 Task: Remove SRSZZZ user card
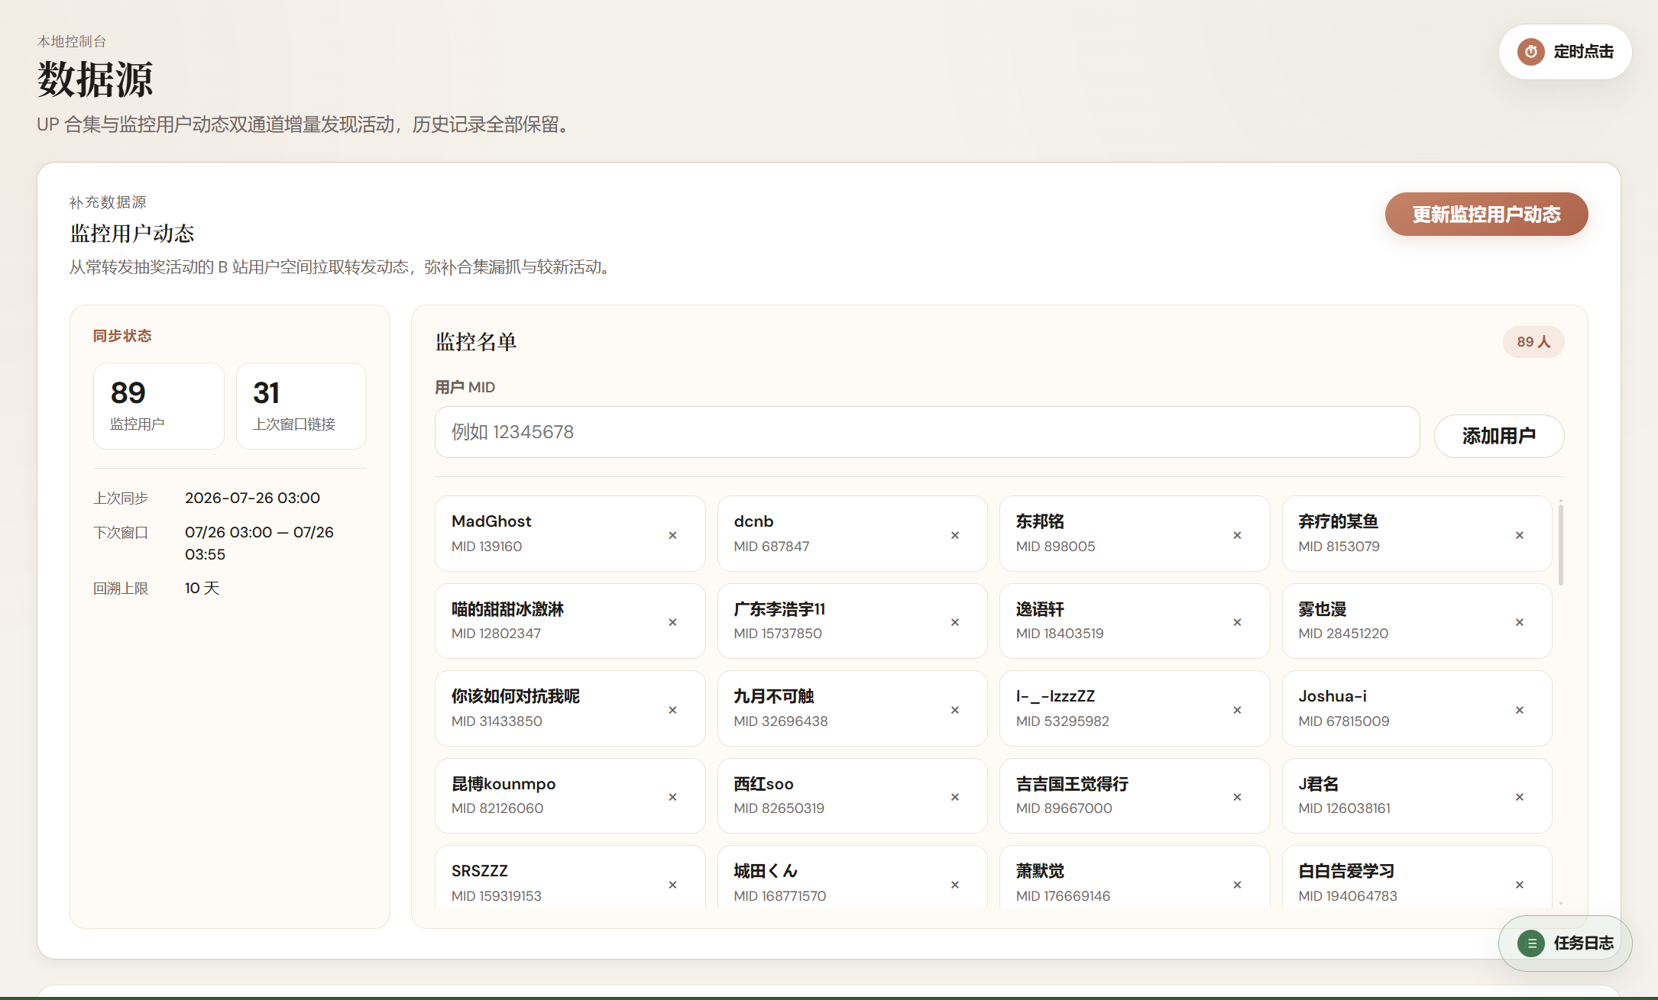672,885
